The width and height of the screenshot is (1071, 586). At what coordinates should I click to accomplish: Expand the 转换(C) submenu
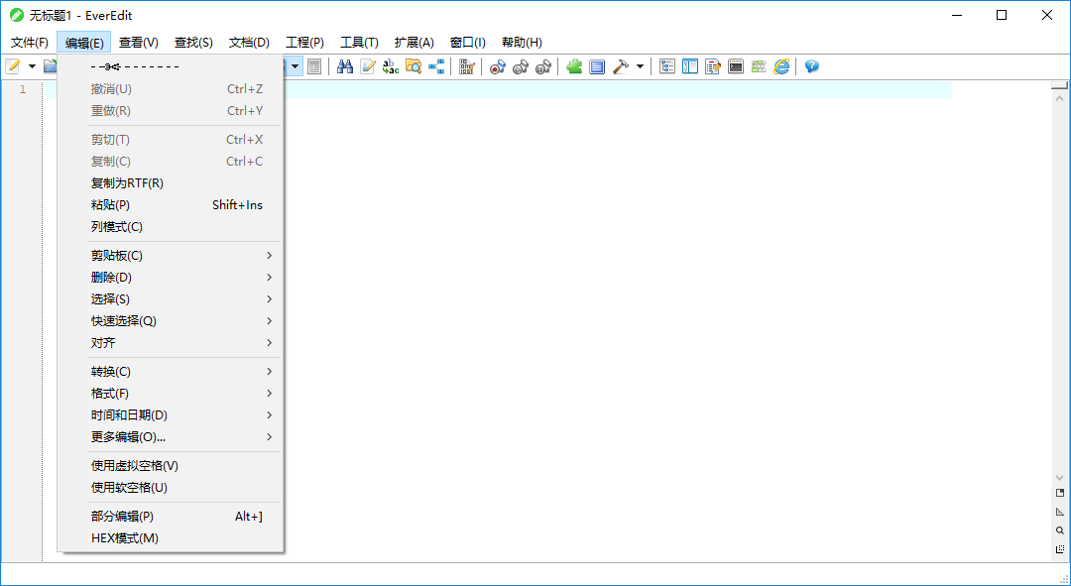click(171, 372)
